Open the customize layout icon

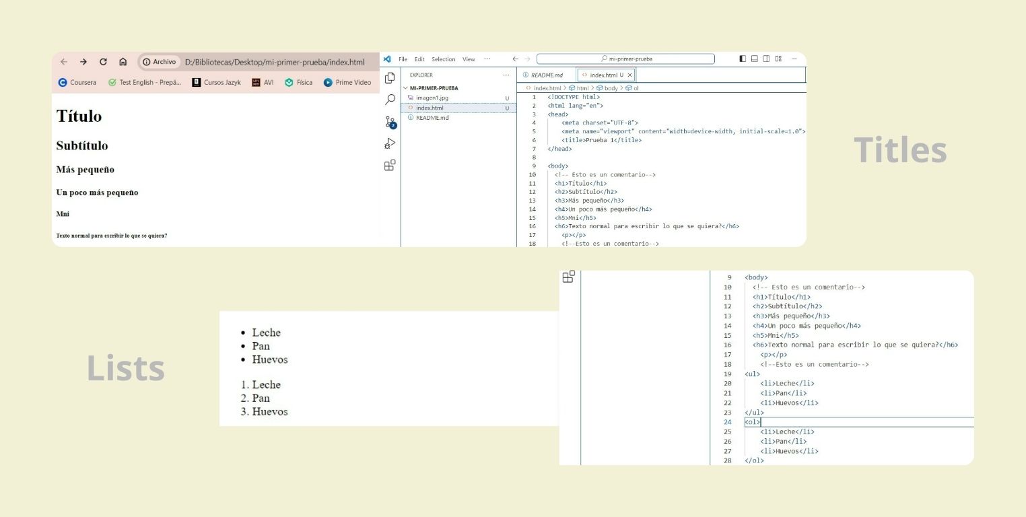[778, 59]
